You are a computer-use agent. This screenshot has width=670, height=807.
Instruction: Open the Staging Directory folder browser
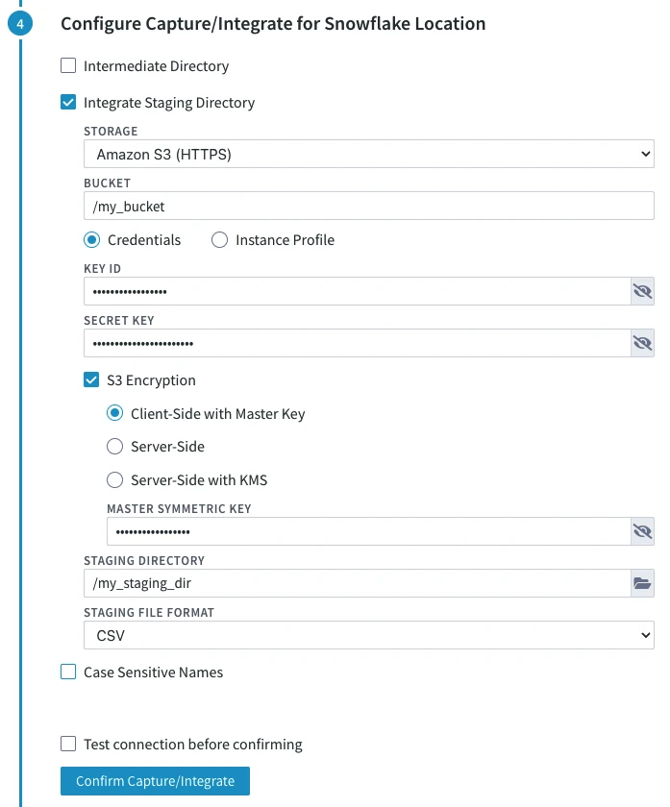click(642, 583)
